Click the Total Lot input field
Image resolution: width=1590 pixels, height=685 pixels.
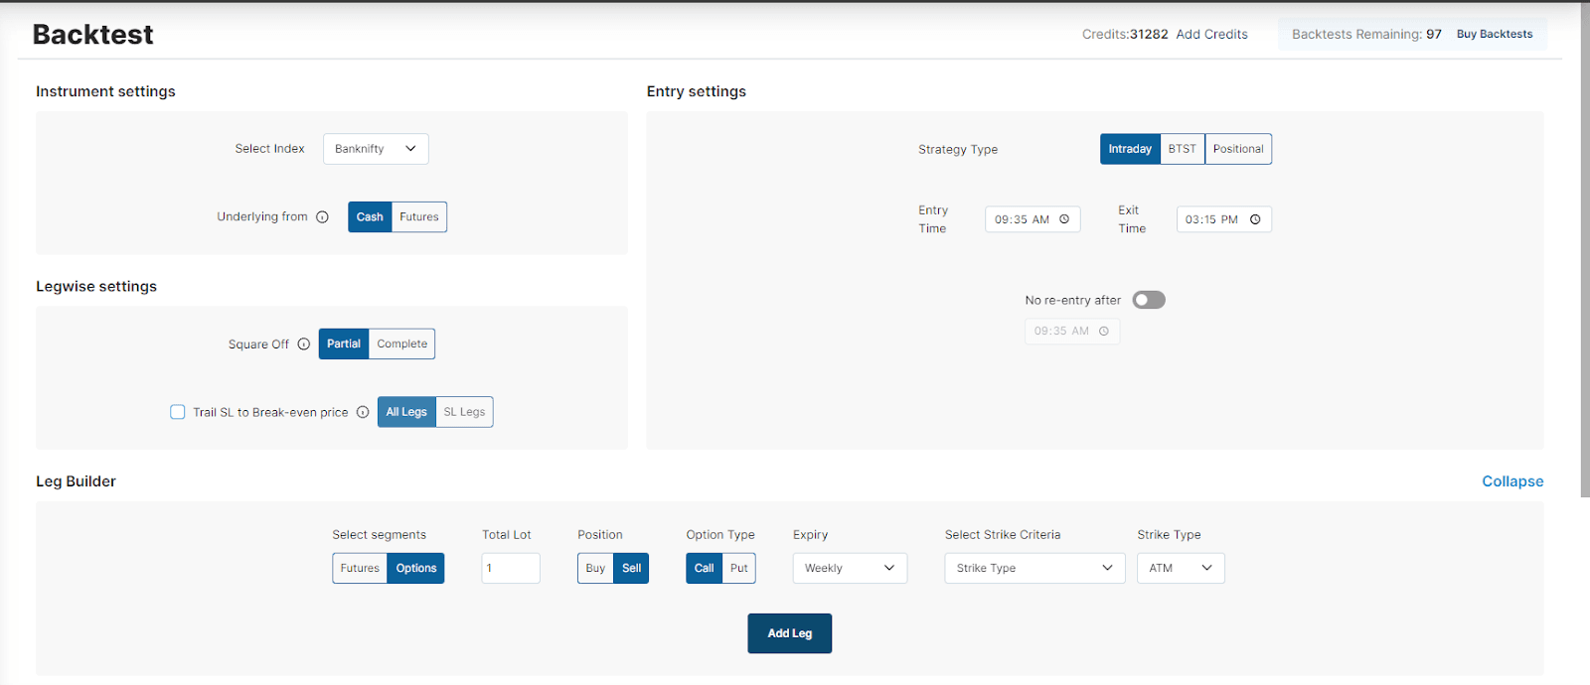[x=511, y=568]
